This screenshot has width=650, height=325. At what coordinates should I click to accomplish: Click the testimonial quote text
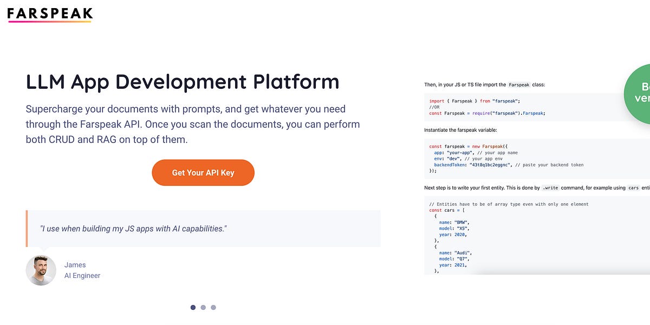click(x=134, y=229)
